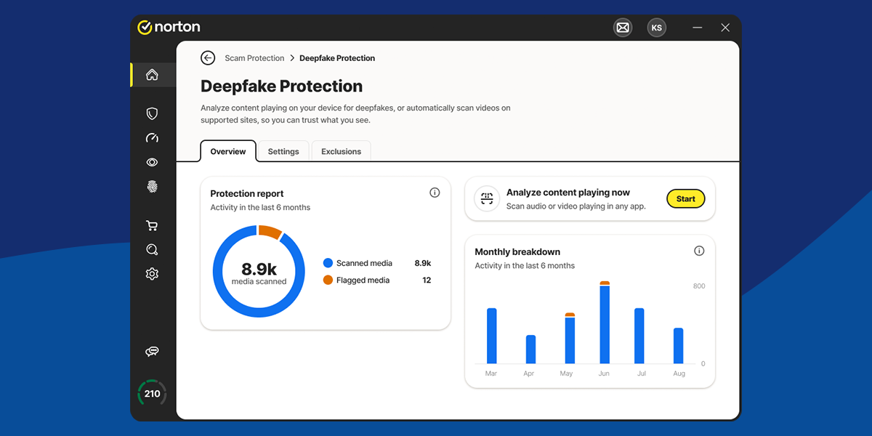The height and width of the screenshot is (436, 872).
Task: Go back using the circular back arrow
Action: (x=207, y=57)
